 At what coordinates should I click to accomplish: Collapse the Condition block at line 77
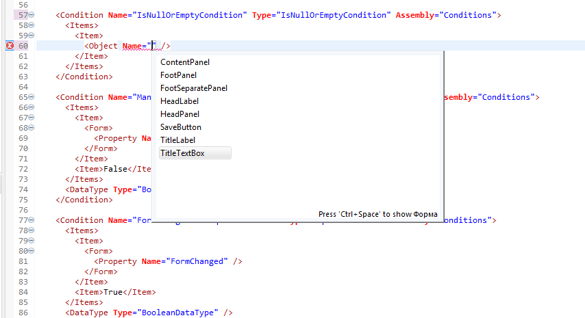[x=32, y=221]
